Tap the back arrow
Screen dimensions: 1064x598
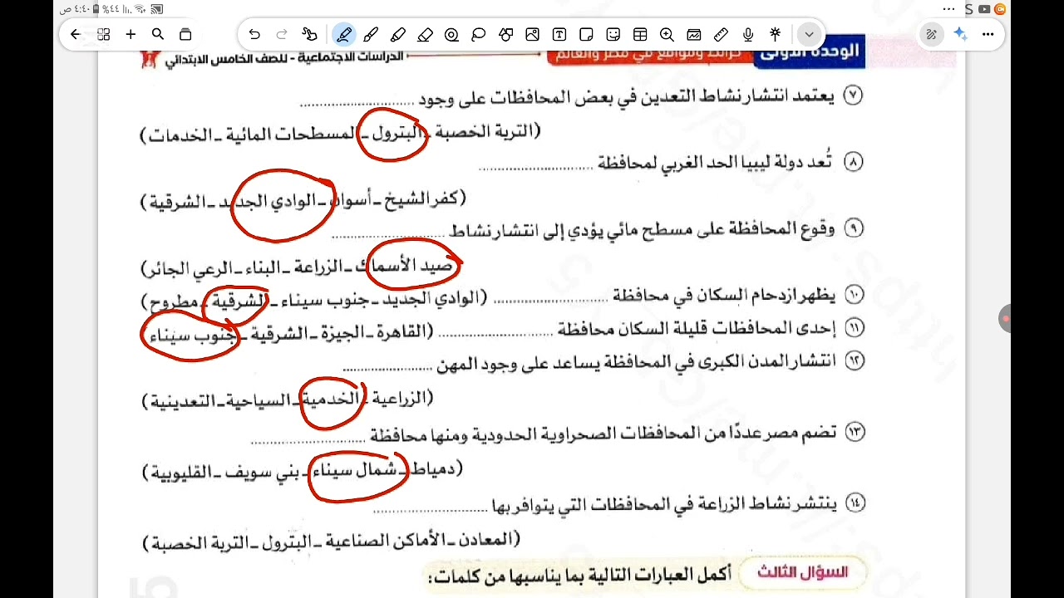pyautogui.click(x=76, y=35)
